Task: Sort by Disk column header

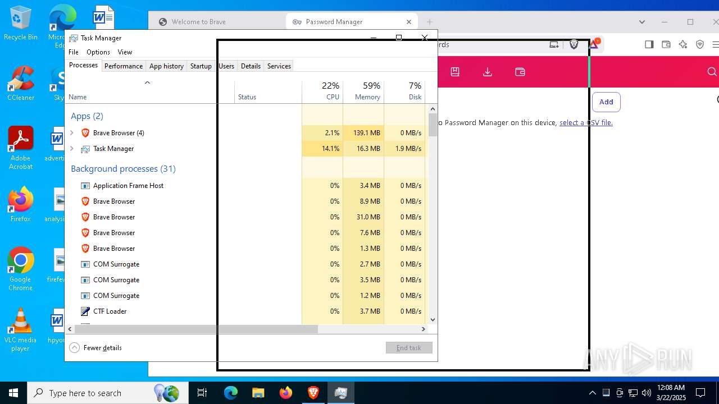Action: pos(404,91)
